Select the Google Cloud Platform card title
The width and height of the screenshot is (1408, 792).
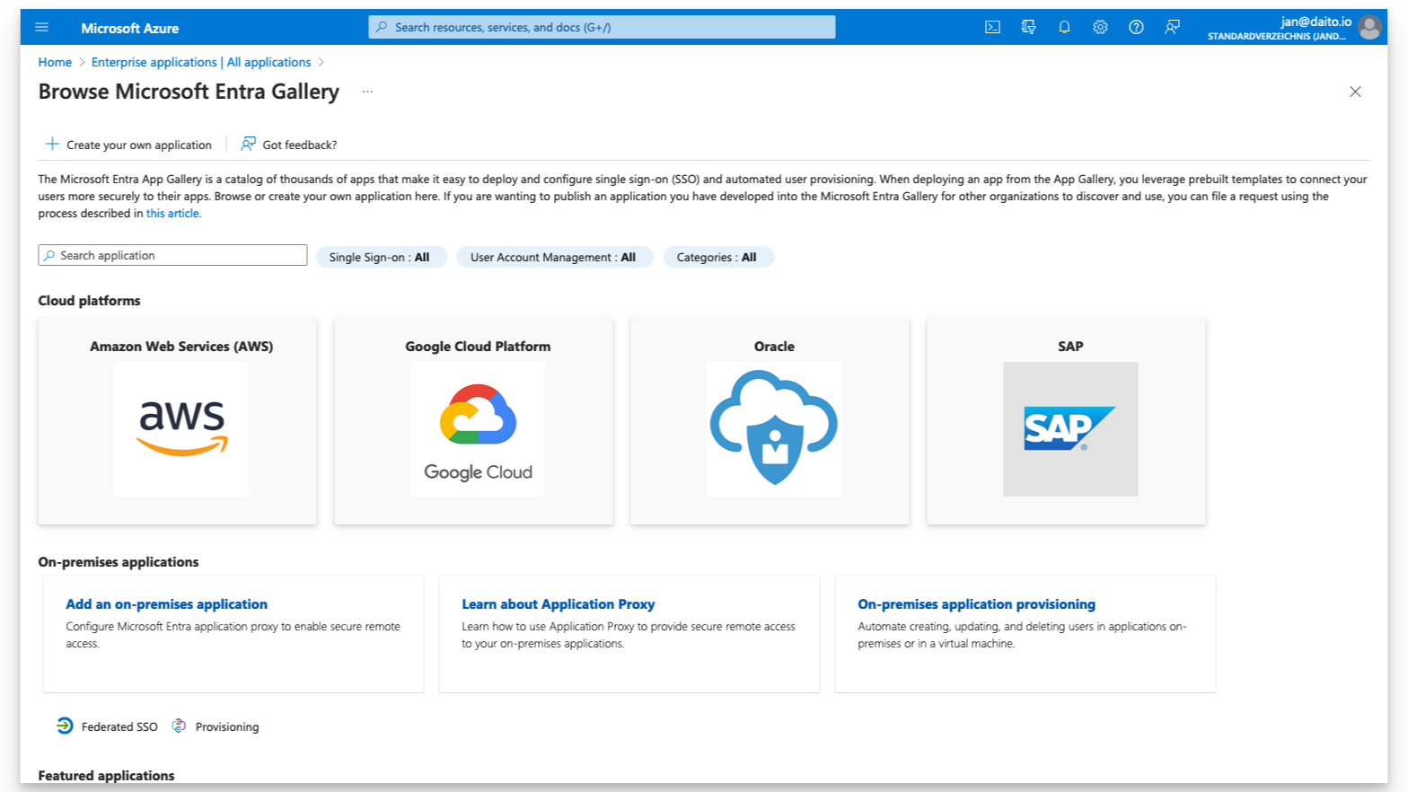(x=478, y=347)
